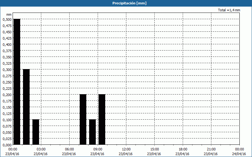The image size is (252, 157).
Task: Click the 21:00 time label
Action: [211, 149]
